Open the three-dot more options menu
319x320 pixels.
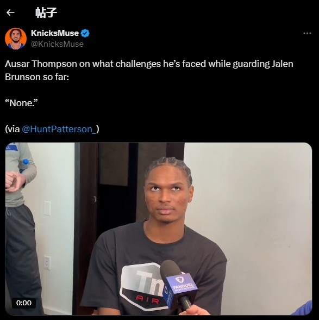pyautogui.click(x=307, y=33)
